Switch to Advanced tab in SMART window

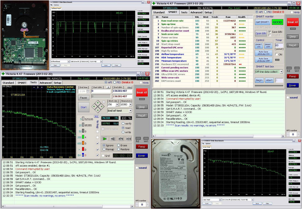pyautogui.click(x=196, y=12)
